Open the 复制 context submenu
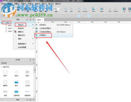Image resolution: width=131 pixels, height=102 pixels. [24, 39]
